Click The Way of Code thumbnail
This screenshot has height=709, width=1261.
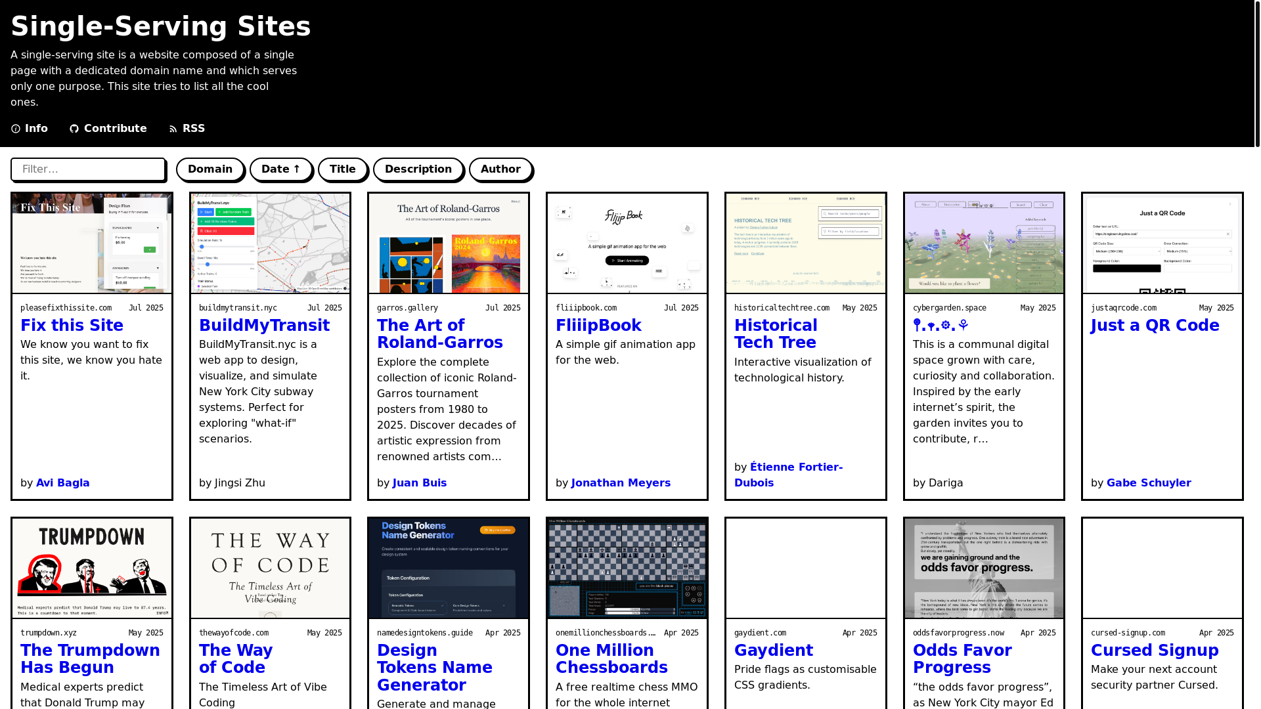tap(271, 569)
